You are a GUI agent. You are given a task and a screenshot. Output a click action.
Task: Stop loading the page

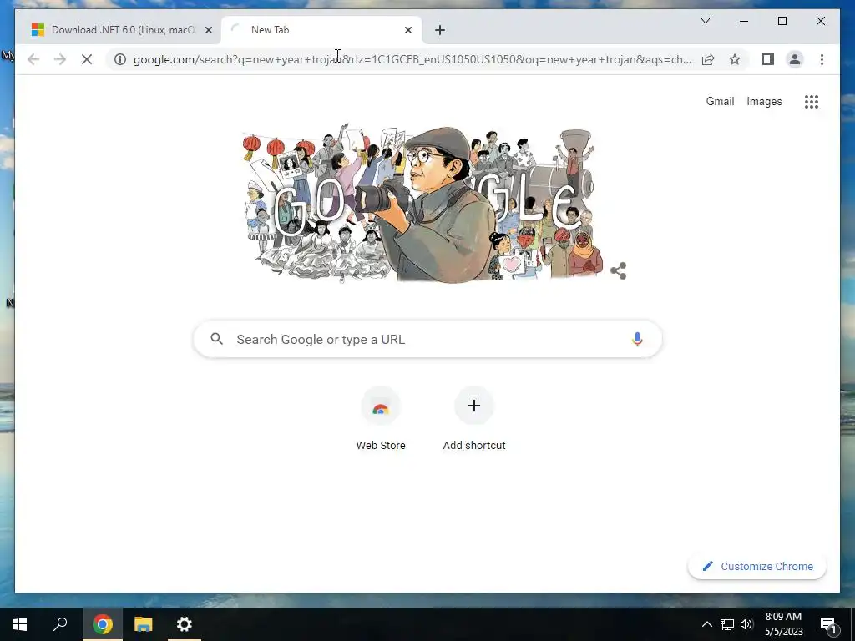click(x=87, y=59)
